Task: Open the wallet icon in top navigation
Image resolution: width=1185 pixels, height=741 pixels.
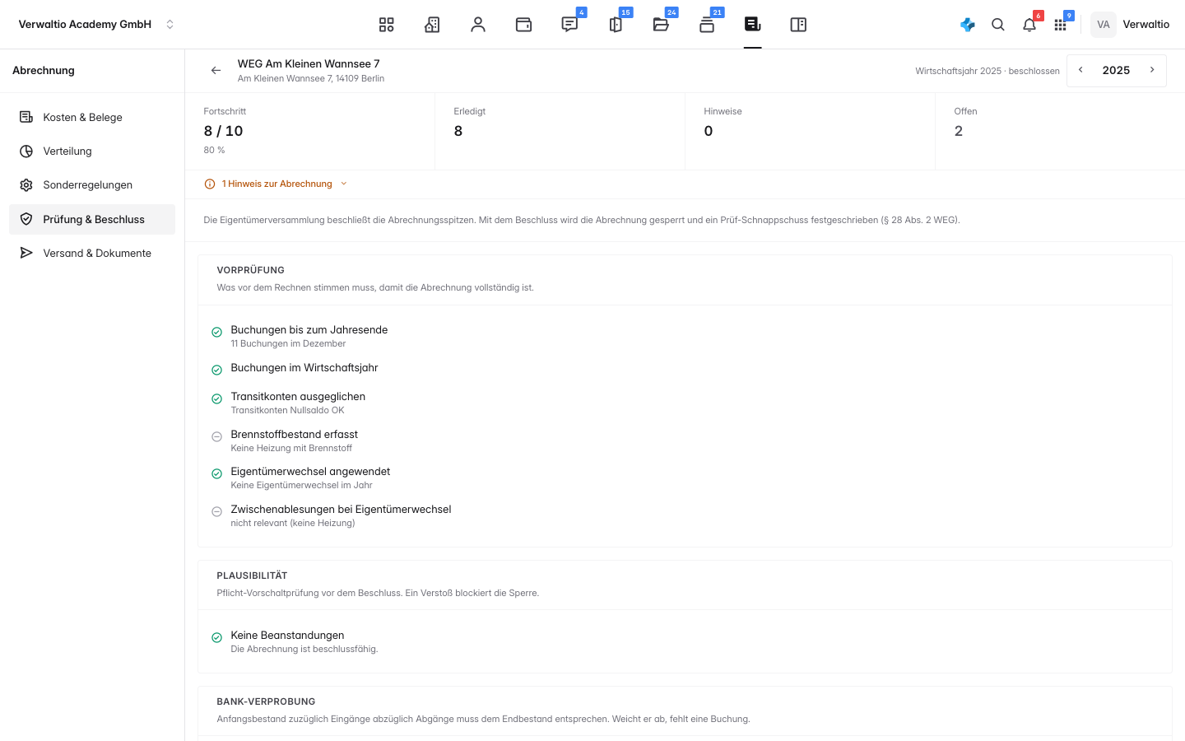Action: [x=524, y=25]
